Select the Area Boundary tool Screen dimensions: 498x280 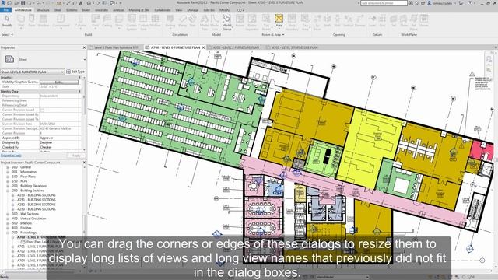click(292, 23)
